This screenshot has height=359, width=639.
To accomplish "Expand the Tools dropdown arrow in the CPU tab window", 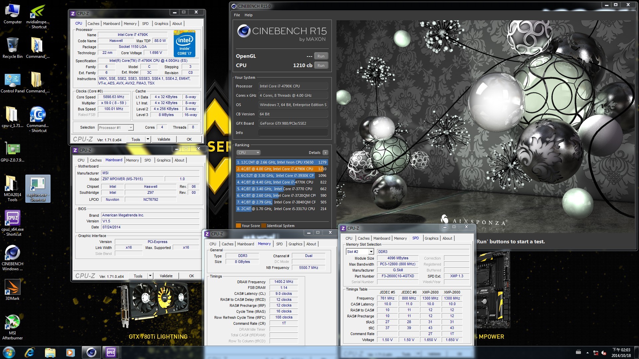I will tap(148, 139).
